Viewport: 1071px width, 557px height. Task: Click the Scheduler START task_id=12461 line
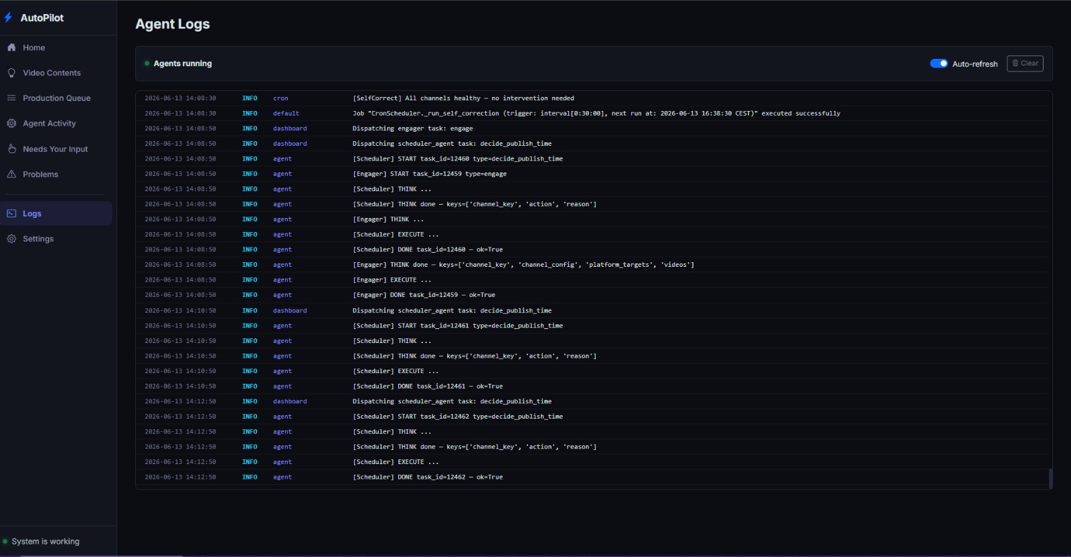(458, 326)
